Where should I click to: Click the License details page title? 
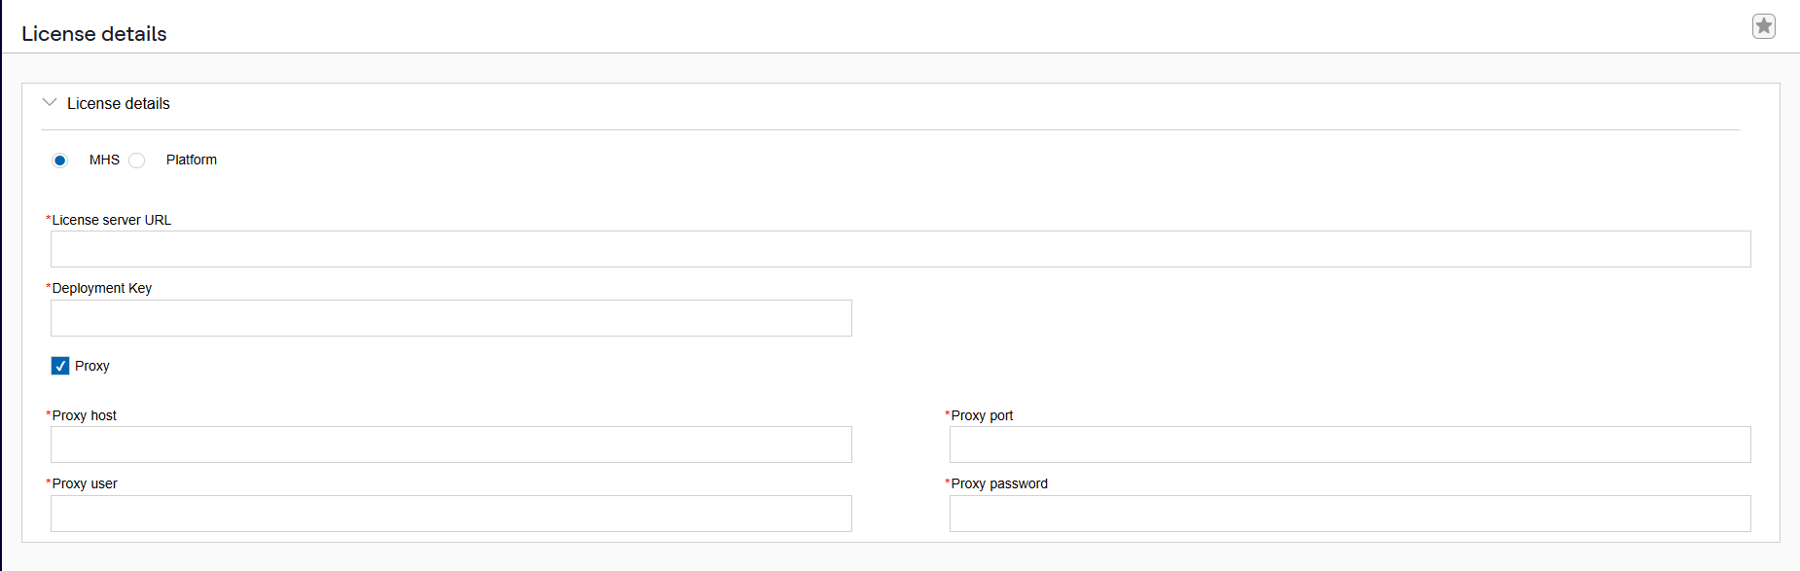94,34
